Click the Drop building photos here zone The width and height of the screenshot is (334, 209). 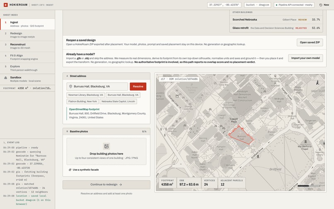(x=106, y=151)
